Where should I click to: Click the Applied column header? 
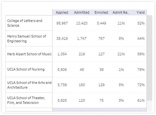[x=62, y=12]
